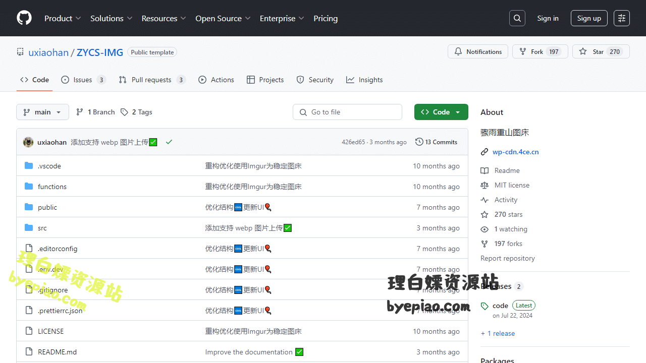Click the uxiaohan avatar in commit row
Screen dimensions: 646x363
pos(28,142)
